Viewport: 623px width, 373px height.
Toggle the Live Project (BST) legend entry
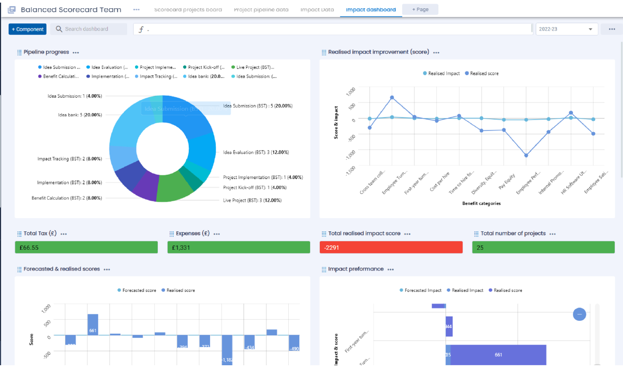pos(253,67)
